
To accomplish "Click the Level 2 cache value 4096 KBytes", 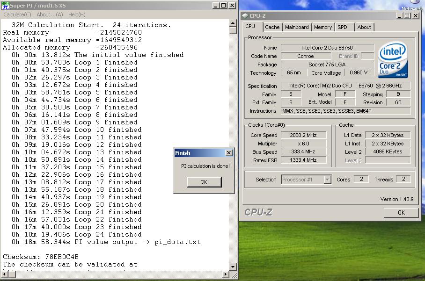I will pos(388,151).
